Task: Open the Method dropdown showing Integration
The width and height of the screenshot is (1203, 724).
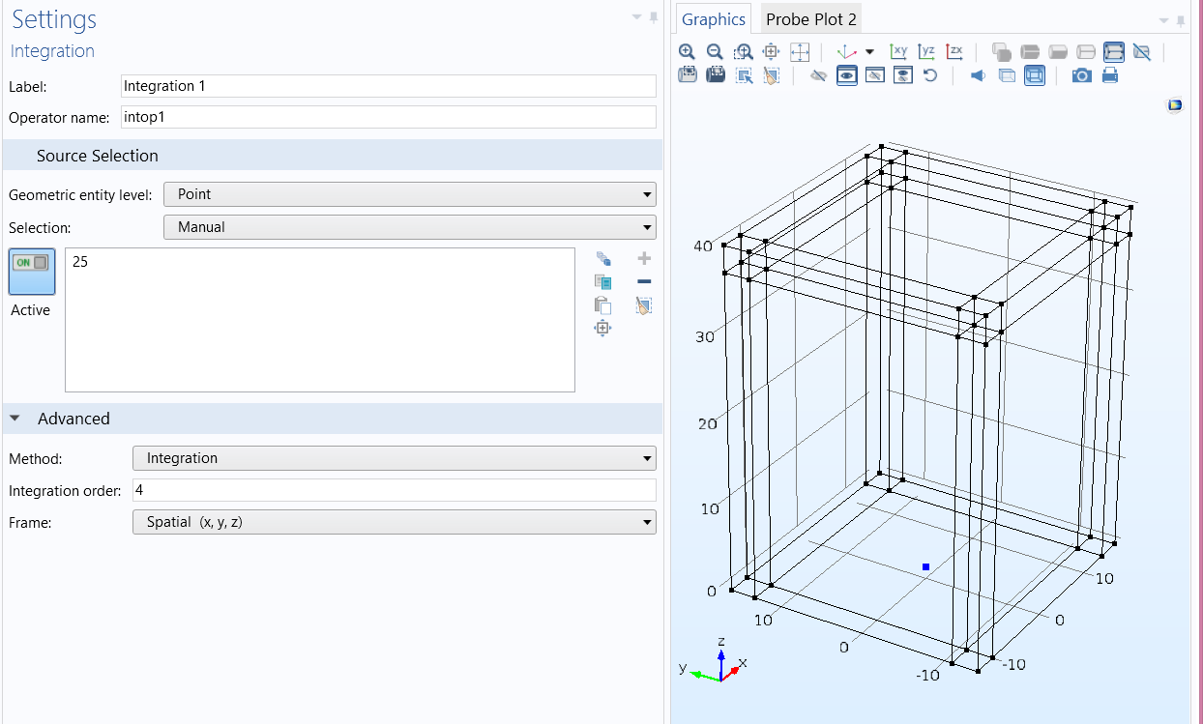Action: 394,458
